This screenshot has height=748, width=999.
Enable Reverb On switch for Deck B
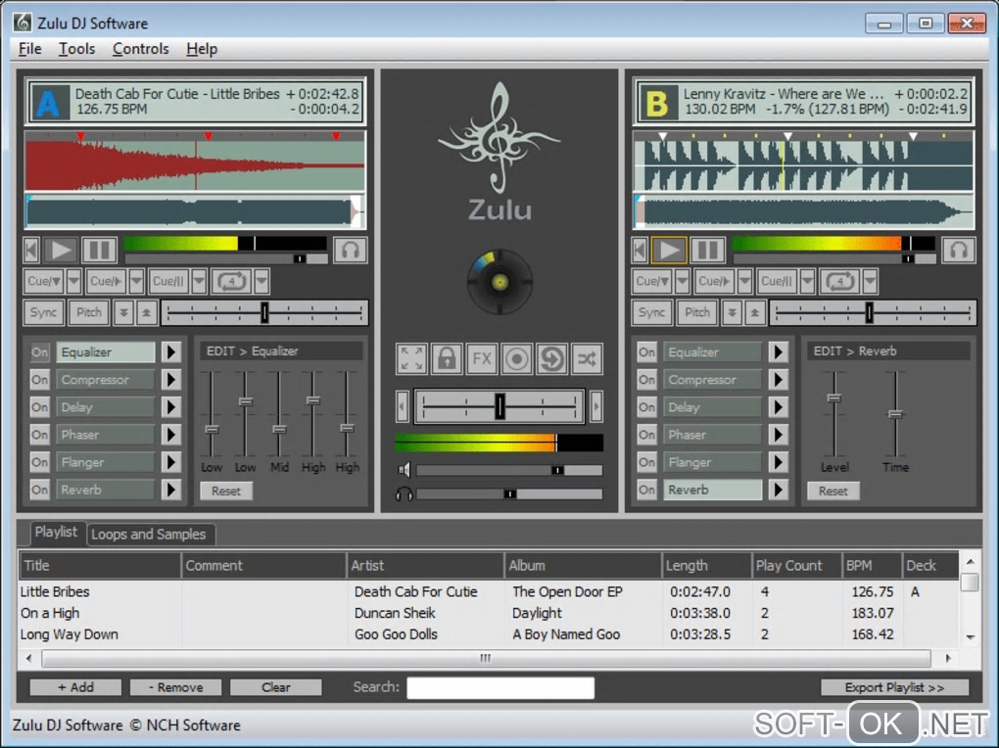click(646, 490)
